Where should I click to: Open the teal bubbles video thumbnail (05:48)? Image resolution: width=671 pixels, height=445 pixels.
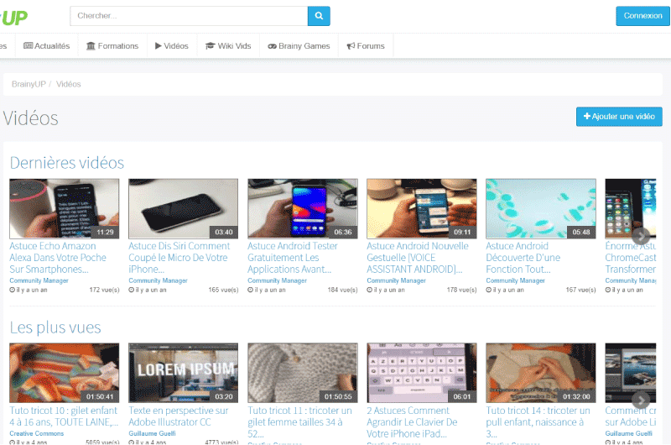coord(541,208)
